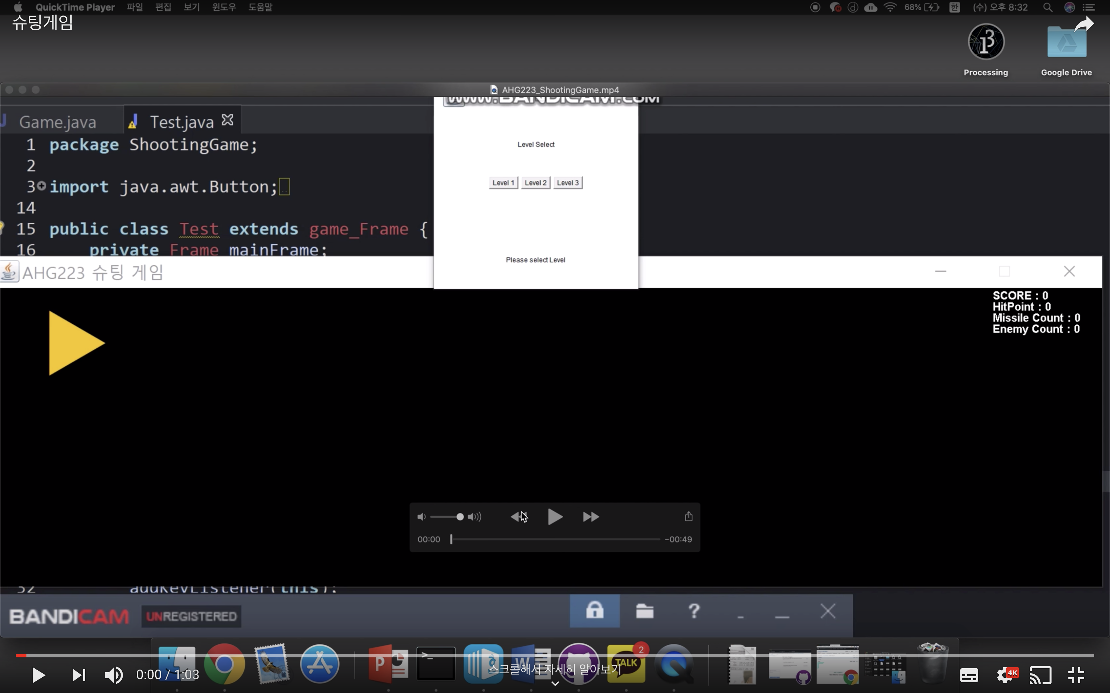Mute the YouTube player volume
This screenshot has height=693, width=1110.
click(x=114, y=675)
